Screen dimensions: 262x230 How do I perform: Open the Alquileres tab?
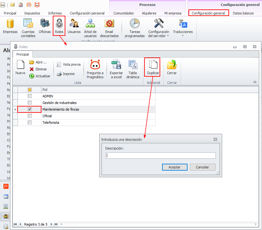pyautogui.click(x=149, y=13)
